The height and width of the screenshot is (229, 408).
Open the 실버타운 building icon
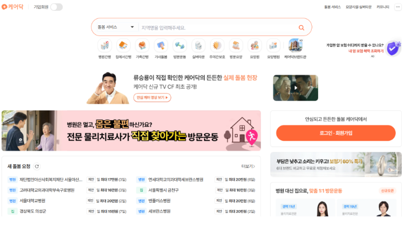pyautogui.click(x=198, y=45)
